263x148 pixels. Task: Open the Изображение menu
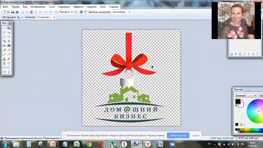(x=38, y=7)
